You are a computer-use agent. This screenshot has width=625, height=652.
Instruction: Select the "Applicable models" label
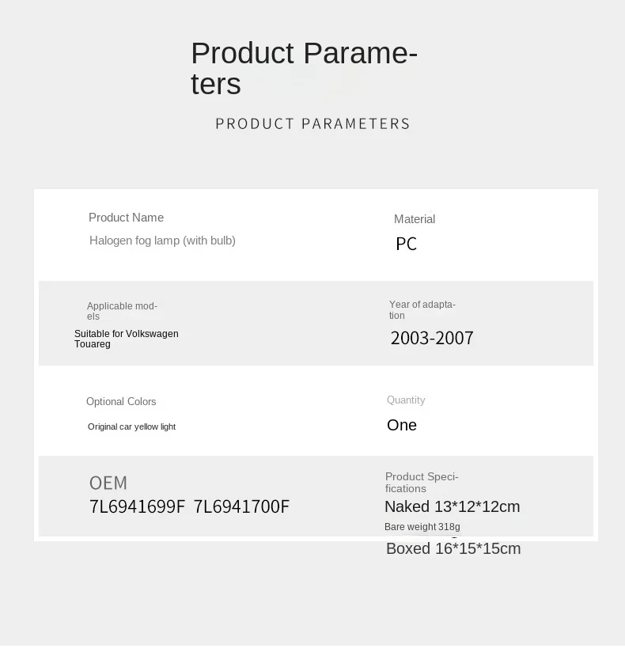coord(122,311)
